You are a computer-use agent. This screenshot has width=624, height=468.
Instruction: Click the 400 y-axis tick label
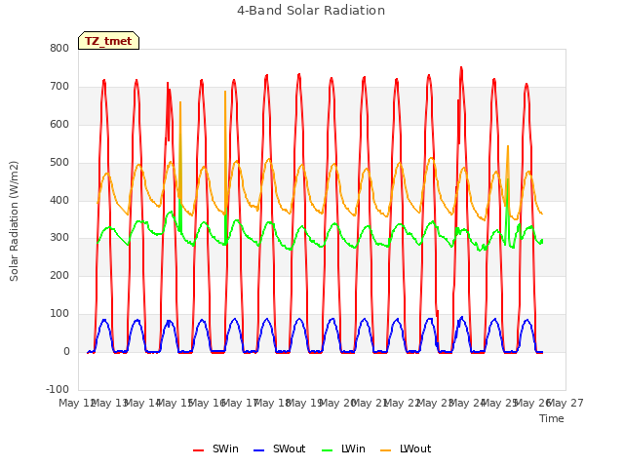click(59, 200)
